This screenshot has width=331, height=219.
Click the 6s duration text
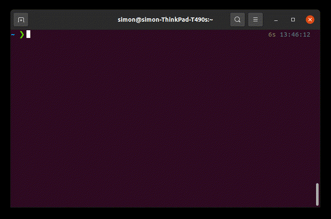pyautogui.click(x=272, y=35)
